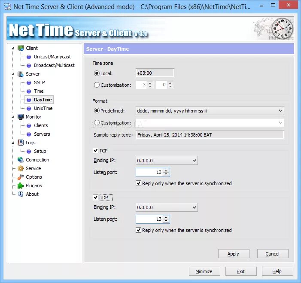Image resolution: width=301 pixels, height=283 pixels.
Task: Click the Exit button
Action: pyautogui.click(x=241, y=271)
